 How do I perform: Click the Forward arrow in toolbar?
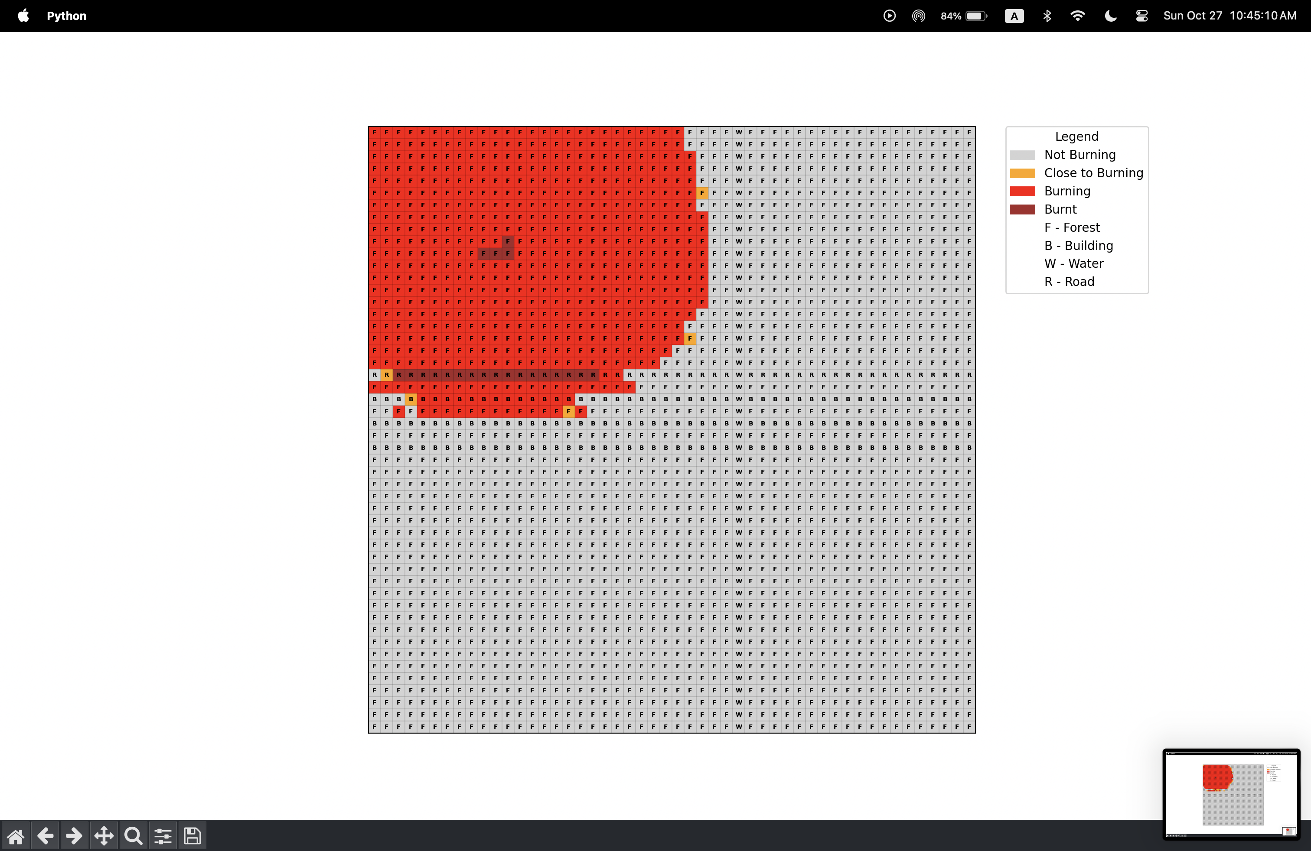click(x=75, y=836)
